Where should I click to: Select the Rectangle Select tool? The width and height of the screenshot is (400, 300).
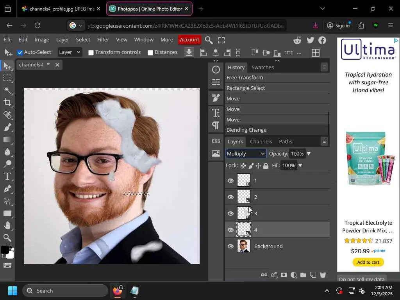coord(7,78)
